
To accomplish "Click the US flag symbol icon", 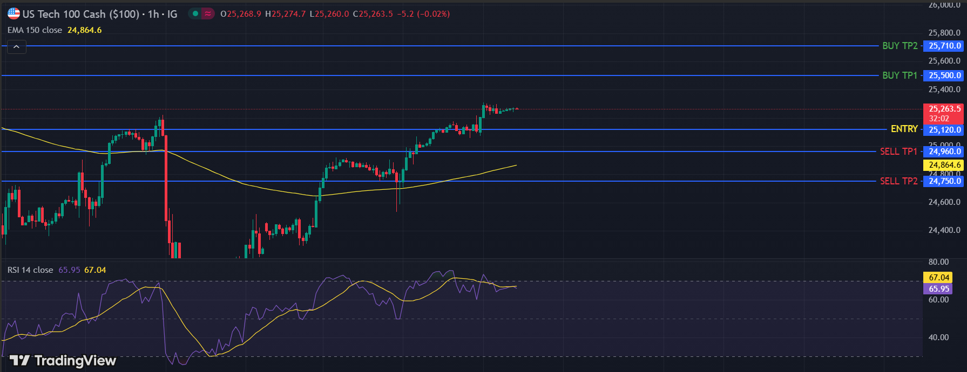I will pyautogui.click(x=13, y=14).
